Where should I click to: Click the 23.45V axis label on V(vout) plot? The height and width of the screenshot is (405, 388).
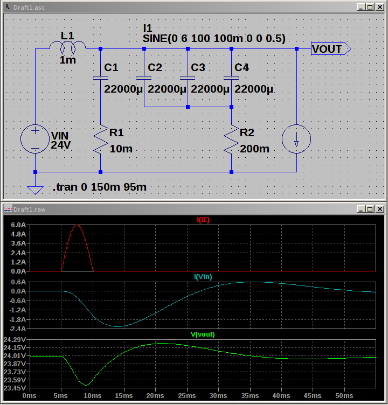pos(15,388)
